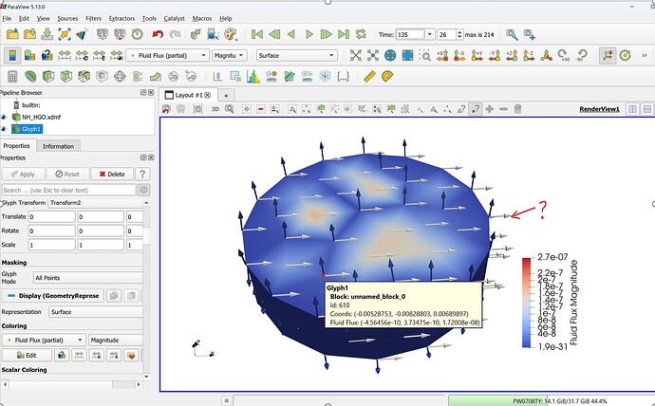Rescale to data range icon

(x=65, y=55)
